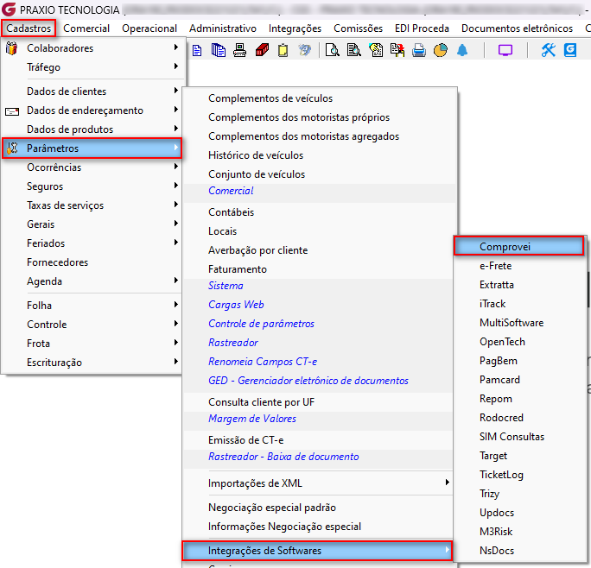This screenshot has height=568, width=591.
Task: Choose Pamcard integration
Action: (x=520, y=380)
